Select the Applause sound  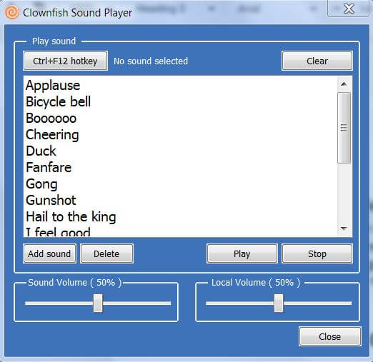(x=53, y=85)
